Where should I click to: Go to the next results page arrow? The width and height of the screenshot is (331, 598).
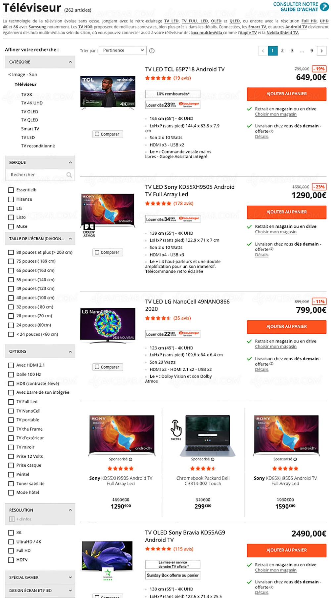[321, 51]
